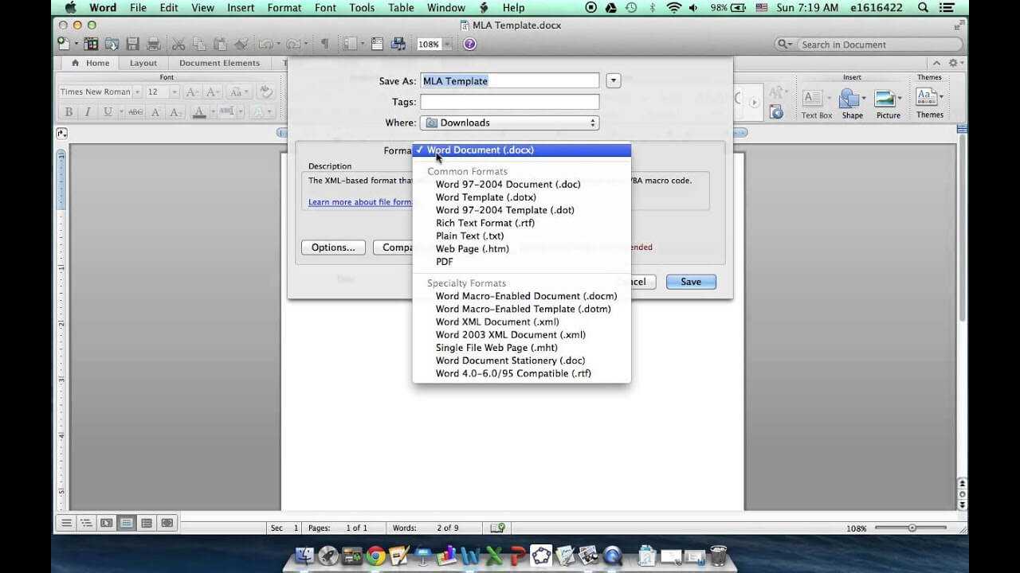Toggle Italic formatting in the ribbon
The height and width of the screenshot is (573, 1020).
point(88,112)
